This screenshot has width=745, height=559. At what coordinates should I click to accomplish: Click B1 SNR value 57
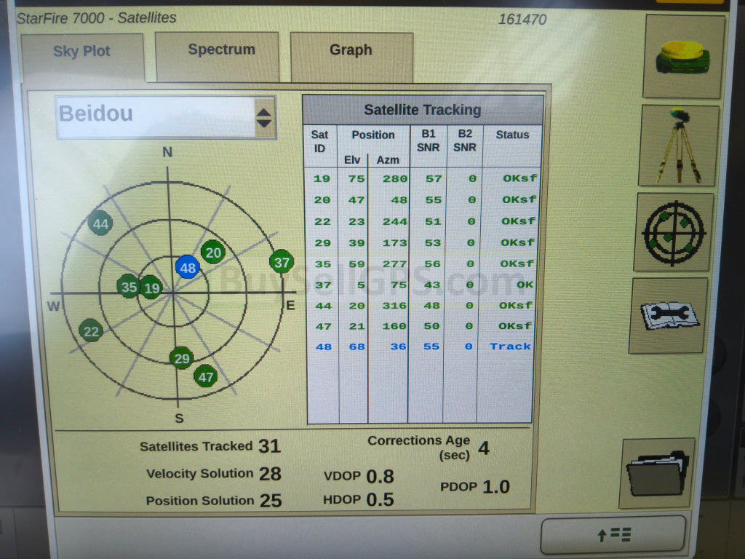(x=434, y=179)
